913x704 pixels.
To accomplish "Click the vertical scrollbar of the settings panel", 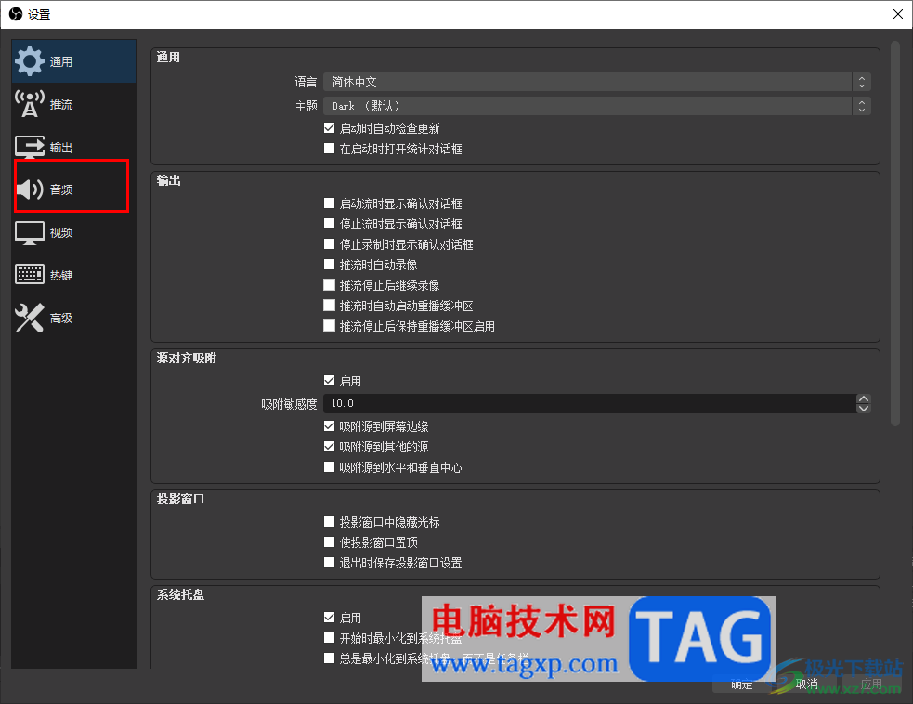I will click(x=895, y=233).
